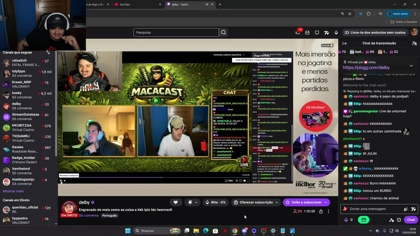
Task: Open the Volta a subscrever dropdown arrow
Action: coord(325,202)
